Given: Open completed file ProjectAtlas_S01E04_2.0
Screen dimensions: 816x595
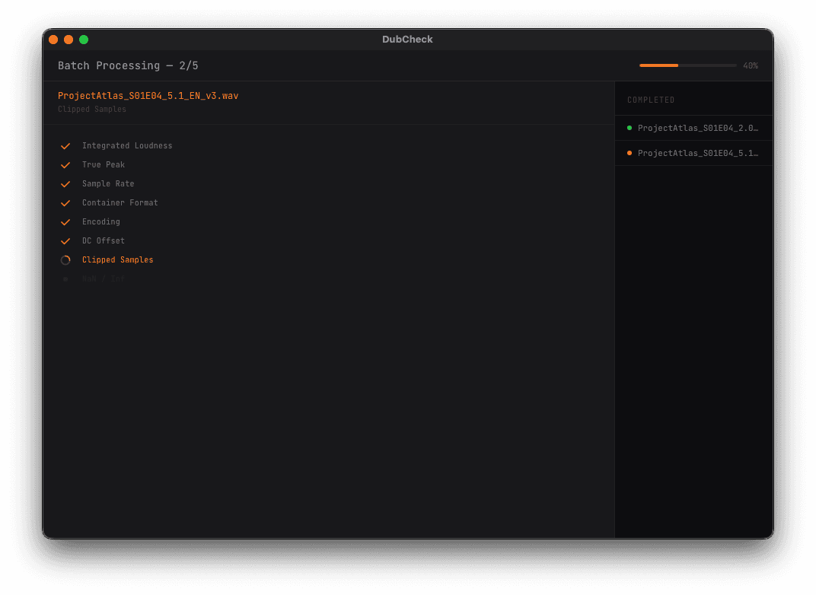Looking at the screenshot, I should tap(694, 128).
